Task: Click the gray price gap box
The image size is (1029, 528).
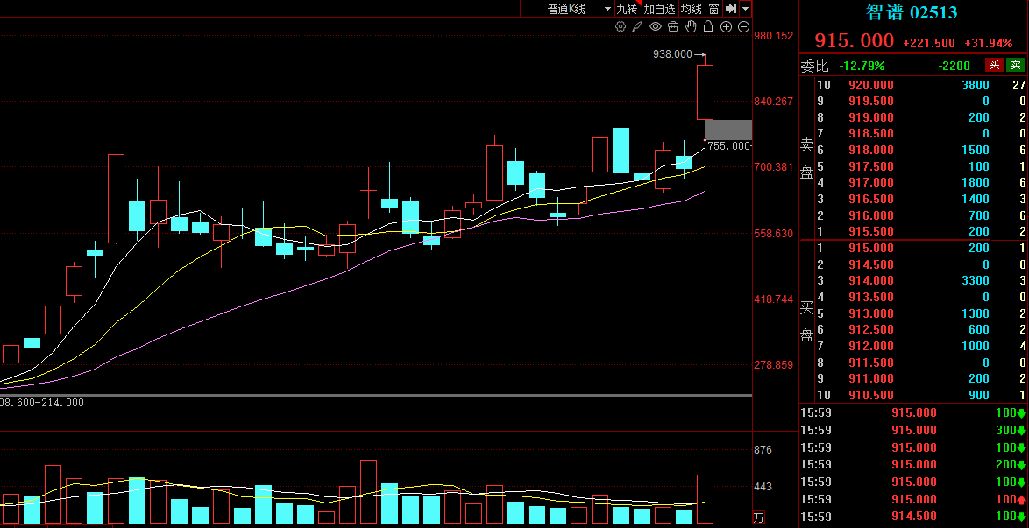Action: point(727,130)
